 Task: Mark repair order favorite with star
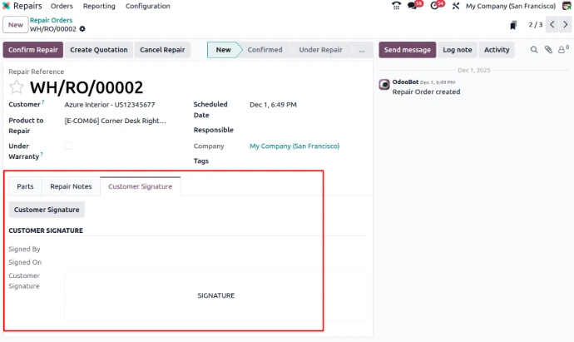pos(17,87)
